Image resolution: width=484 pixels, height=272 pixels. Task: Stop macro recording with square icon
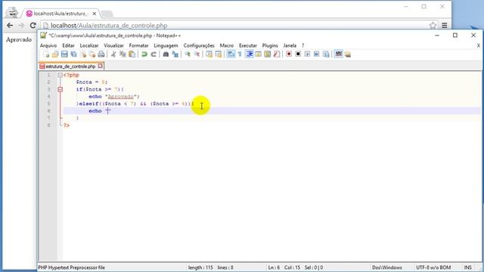298,54
